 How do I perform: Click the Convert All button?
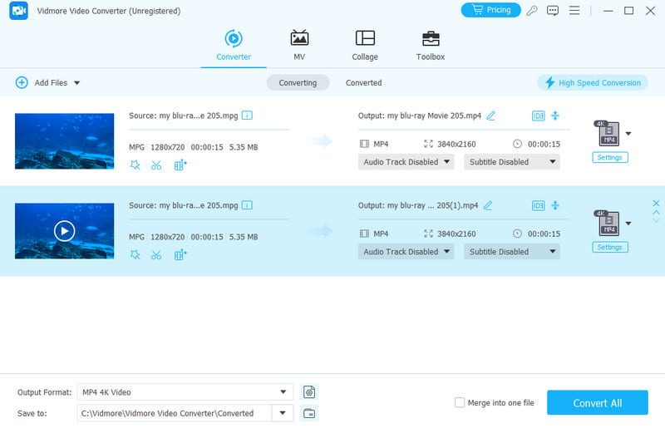597,402
